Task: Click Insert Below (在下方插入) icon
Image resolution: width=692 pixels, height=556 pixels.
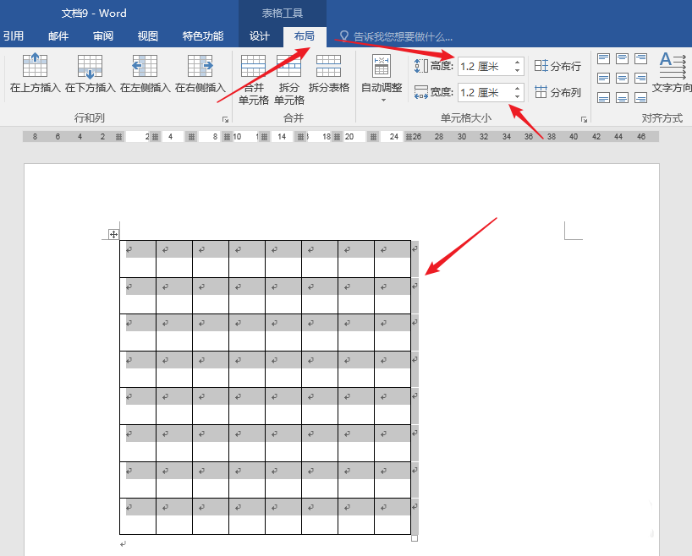Action: pos(90,66)
